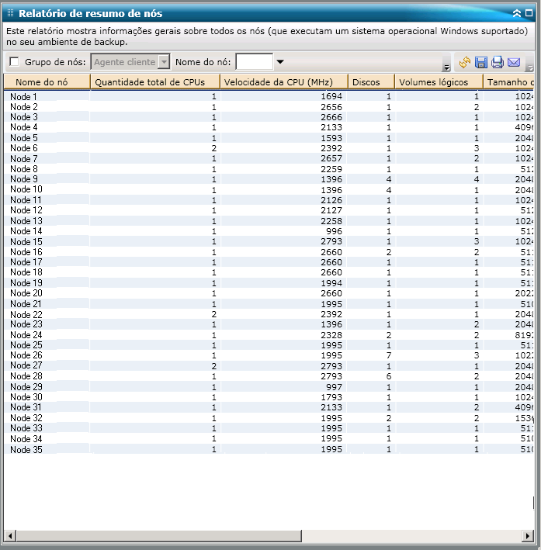
Task: Select the Node 16 row
Action: (269, 252)
